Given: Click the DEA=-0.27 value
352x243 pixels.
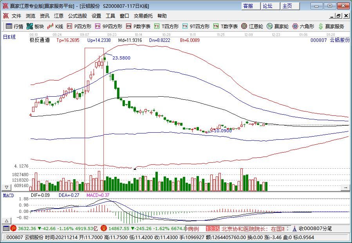Looking at the screenshot, I should [69, 195].
